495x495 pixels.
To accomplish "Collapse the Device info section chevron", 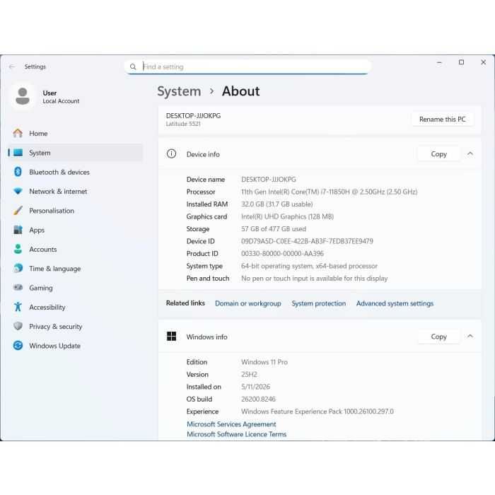I will 470,153.
